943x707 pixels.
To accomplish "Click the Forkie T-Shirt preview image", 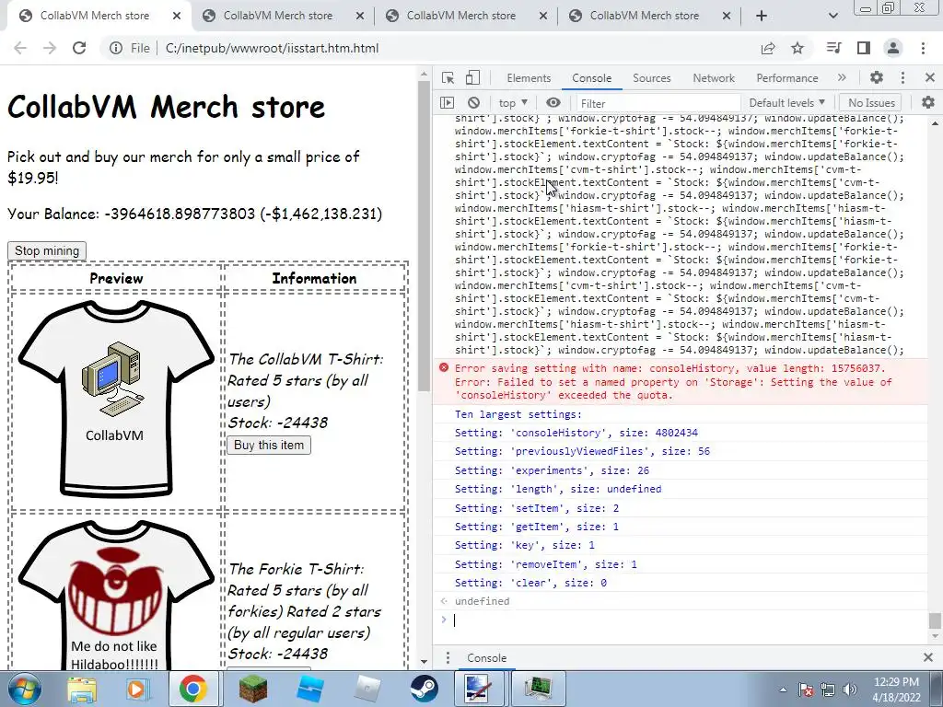I will pos(116,596).
